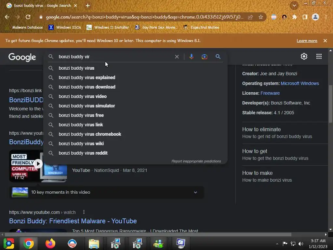
Task: Open the Freeware license link
Action: 270,93
